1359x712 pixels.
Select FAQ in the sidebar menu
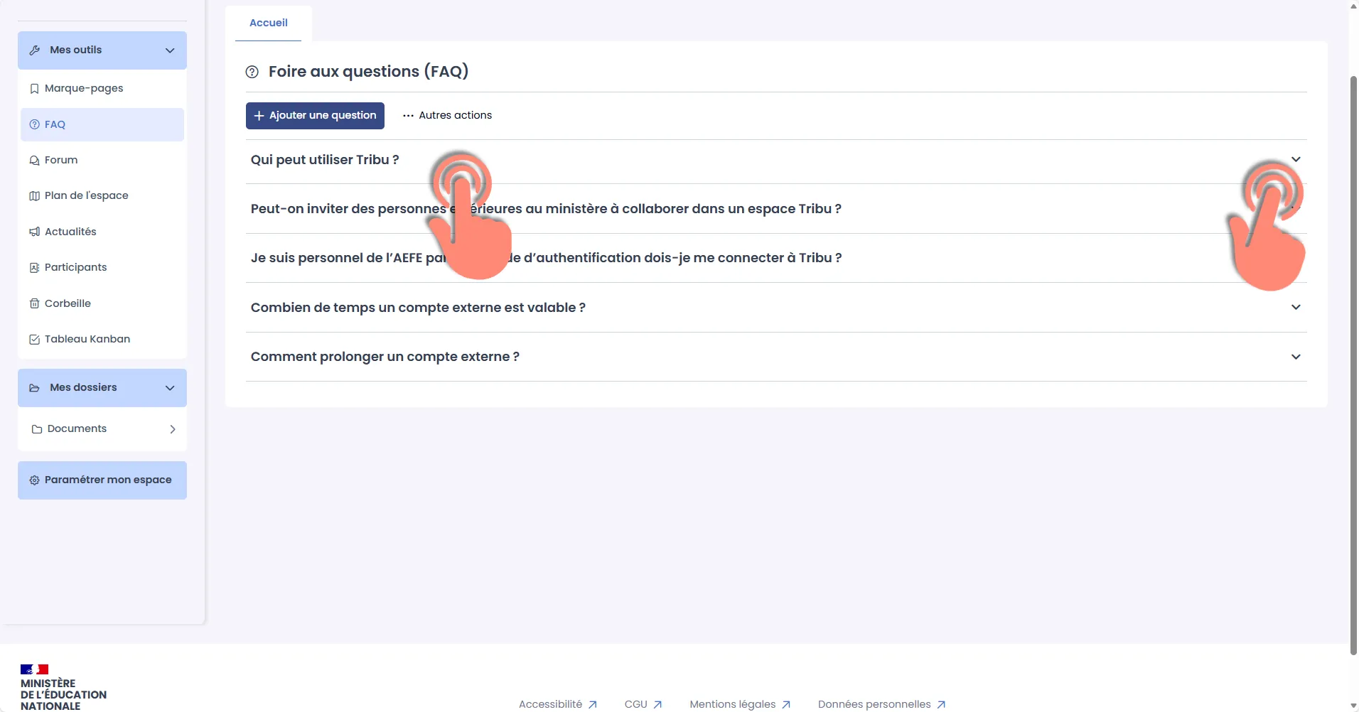pos(102,124)
